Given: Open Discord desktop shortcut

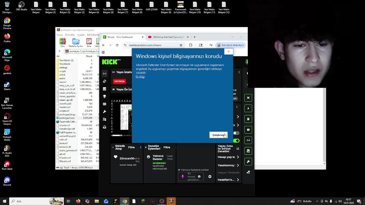Looking at the screenshot, I should pos(7,181).
